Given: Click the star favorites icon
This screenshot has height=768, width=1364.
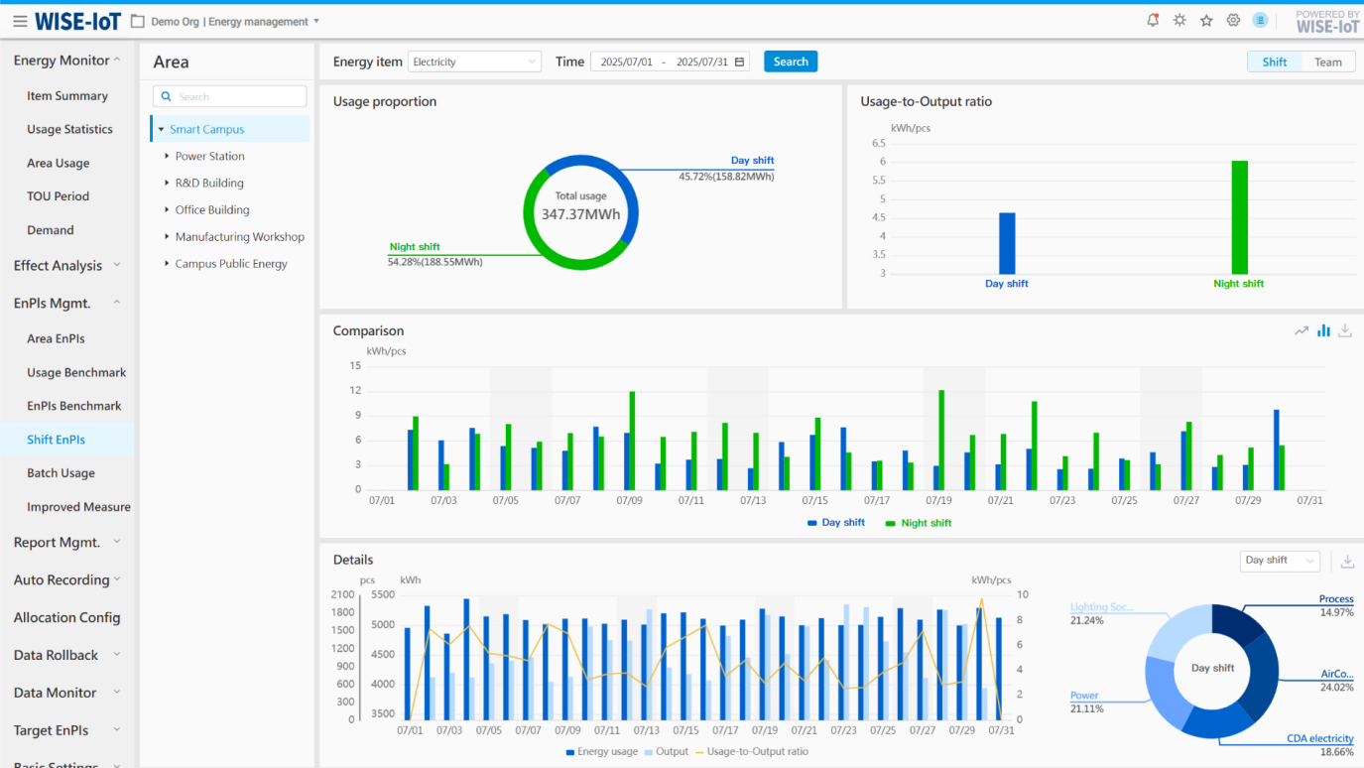Looking at the screenshot, I should pyautogui.click(x=1206, y=20).
